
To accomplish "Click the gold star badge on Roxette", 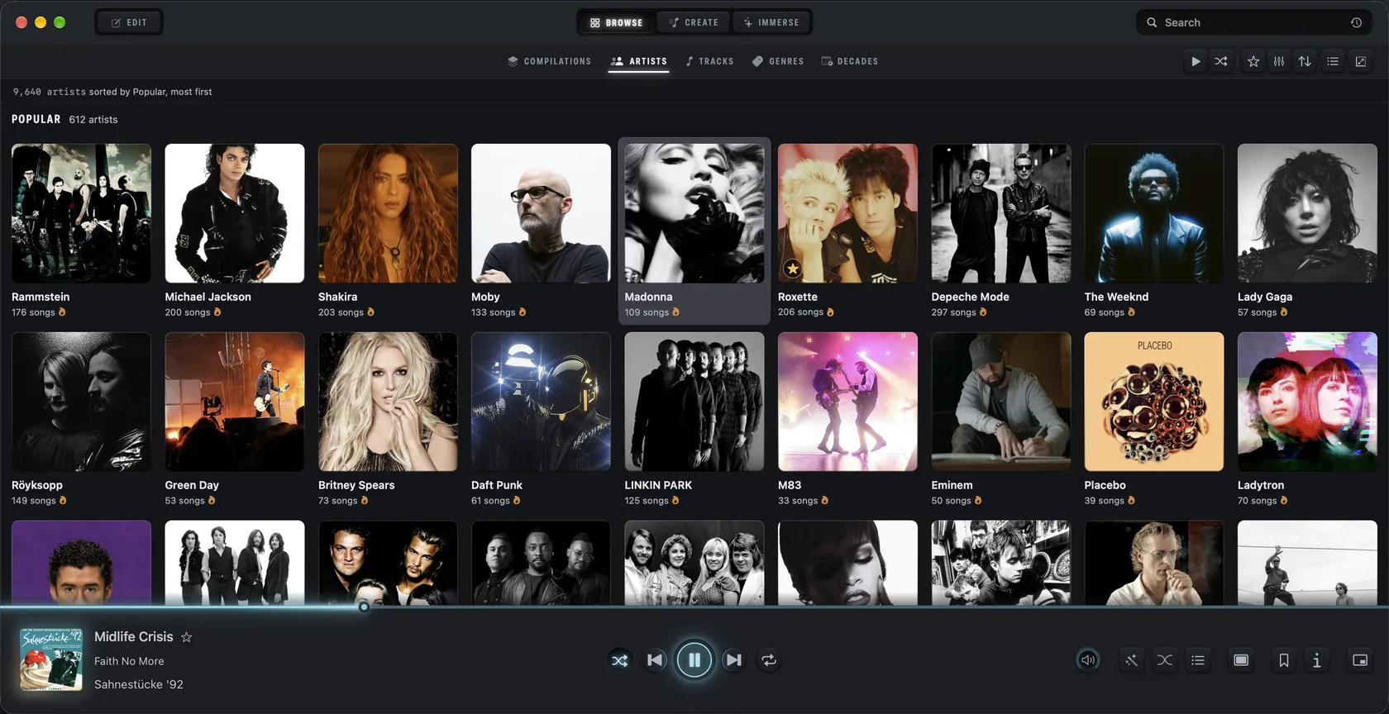I will (793, 269).
